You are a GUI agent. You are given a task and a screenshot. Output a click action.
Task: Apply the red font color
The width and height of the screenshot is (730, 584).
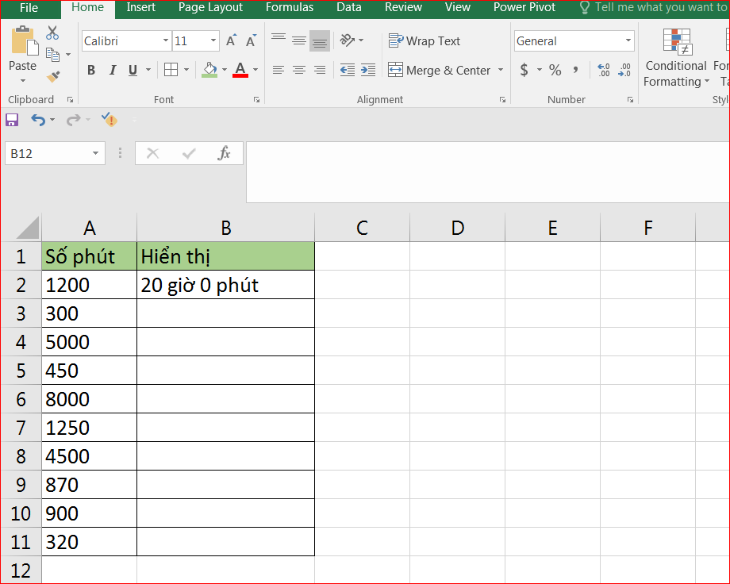pos(240,70)
